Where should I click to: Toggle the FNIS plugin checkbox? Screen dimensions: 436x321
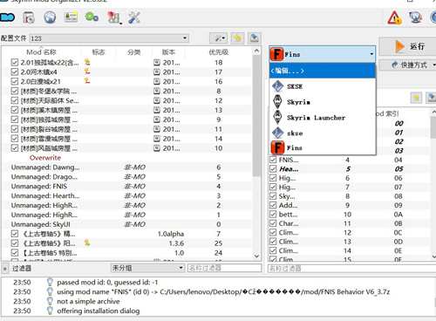point(273,160)
